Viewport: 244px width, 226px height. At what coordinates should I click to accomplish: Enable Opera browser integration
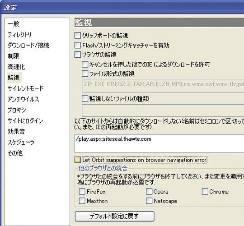coord(149,192)
